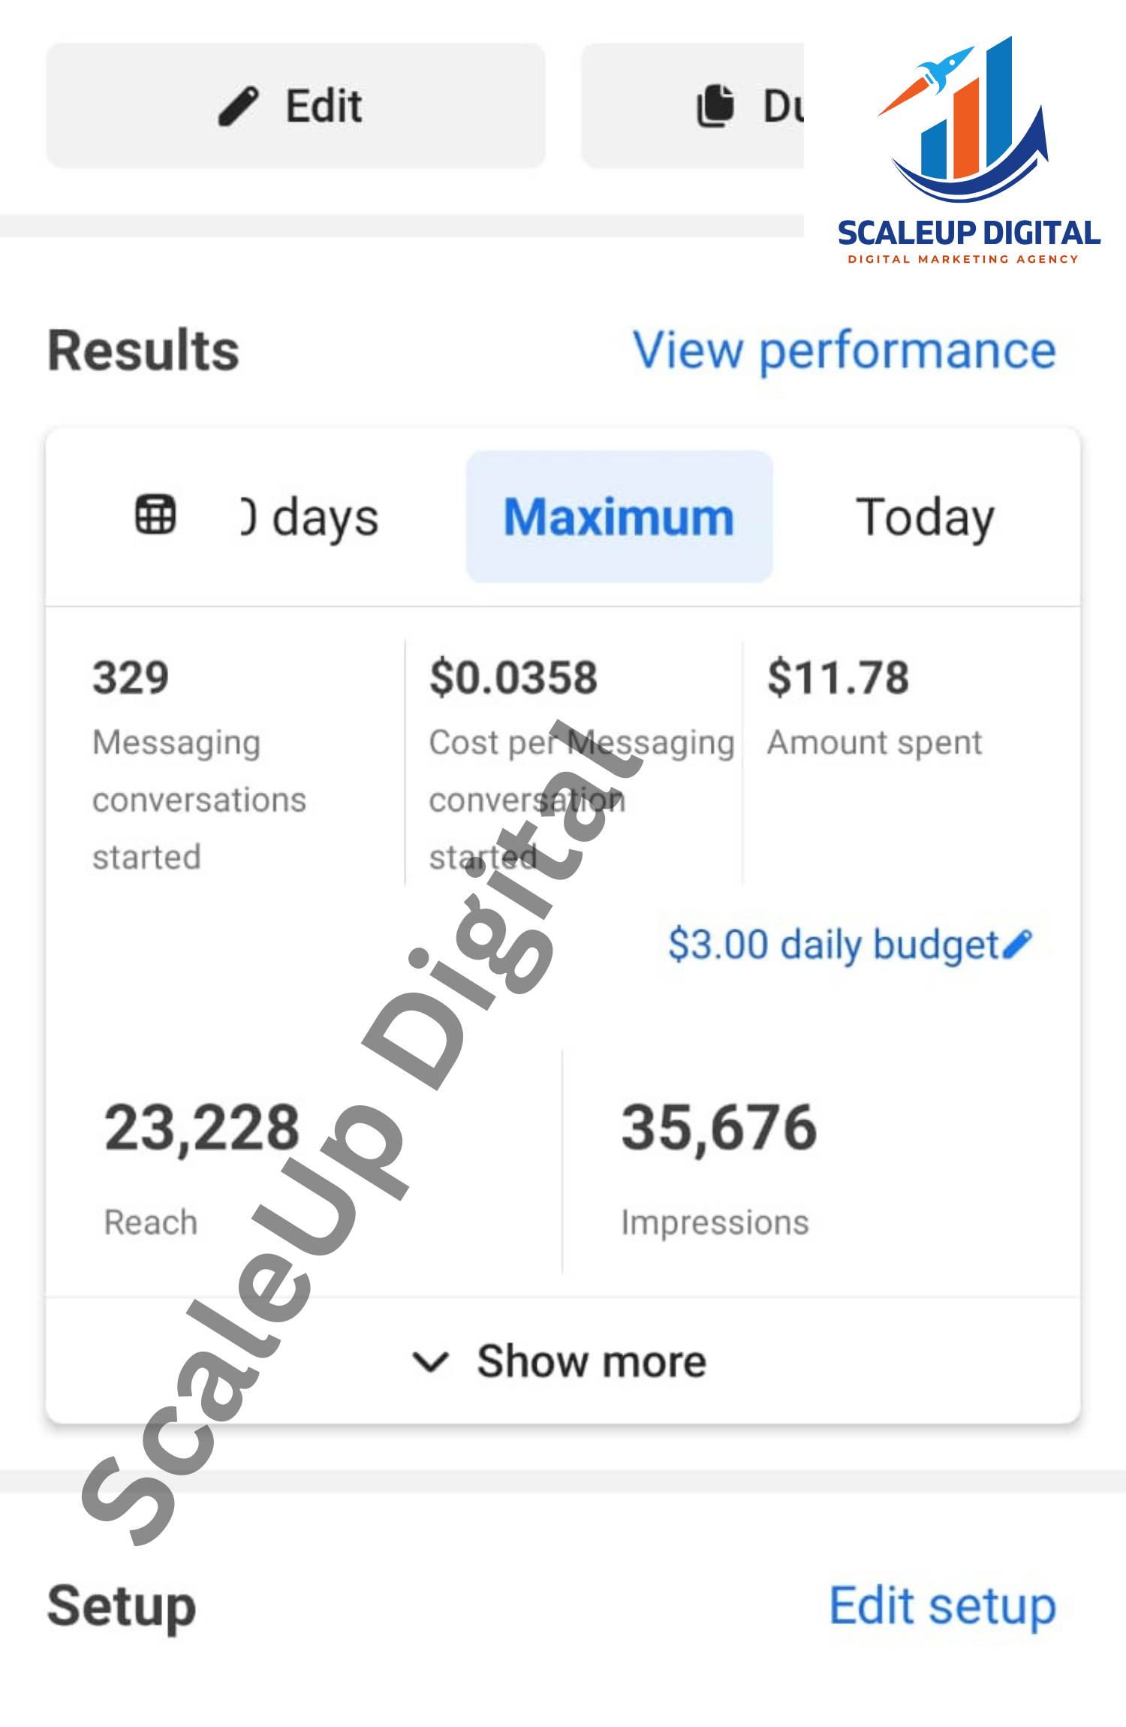1126x1727 pixels.
Task: Click pencil icon beside daily budget
Action: coord(1017,944)
